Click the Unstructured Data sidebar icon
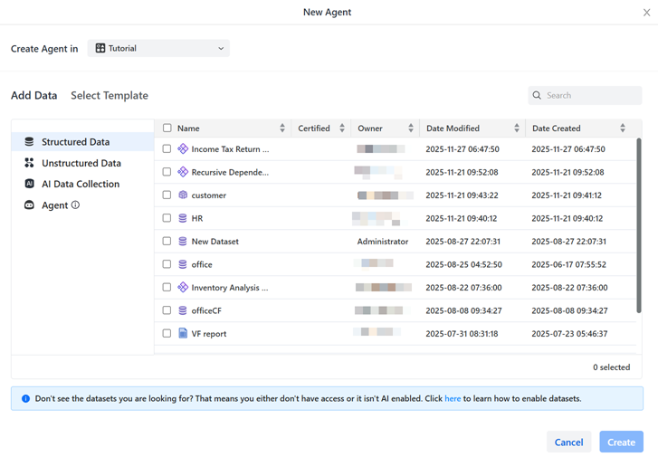658x457 pixels. coord(29,163)
